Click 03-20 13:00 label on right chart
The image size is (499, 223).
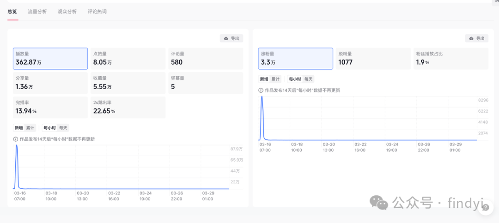pyautogui.click(x=329, y=147)
